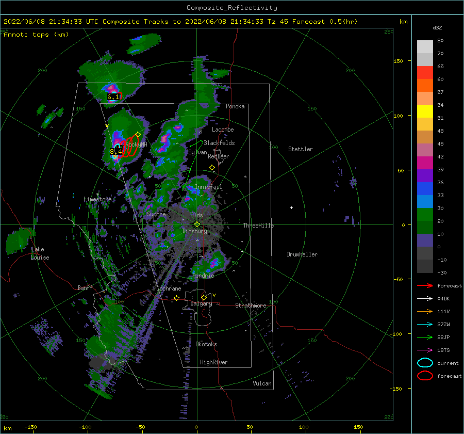Click the cyan 27ZW arrow icon
This screenshot has height=434, width=464.
click(x=425, y=325)
